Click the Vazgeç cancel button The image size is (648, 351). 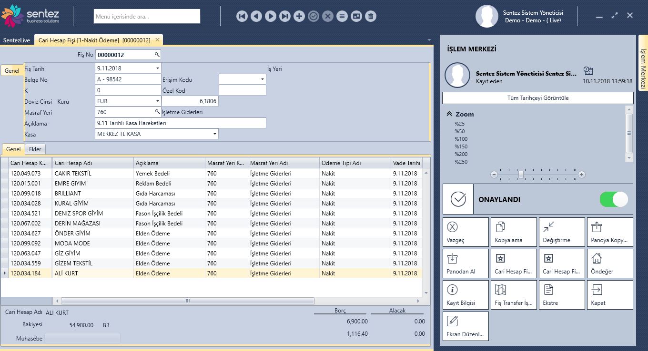coord(466,232)
